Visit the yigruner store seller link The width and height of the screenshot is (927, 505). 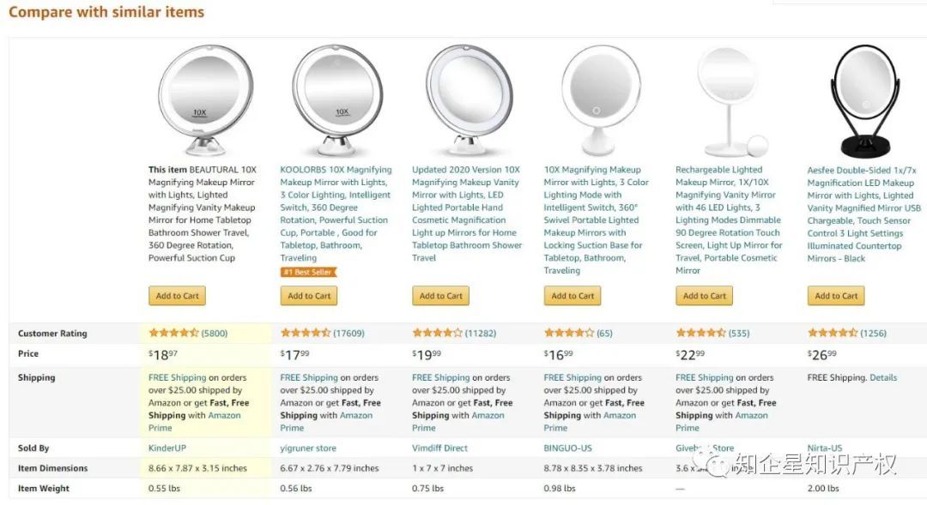coord(308,448)
